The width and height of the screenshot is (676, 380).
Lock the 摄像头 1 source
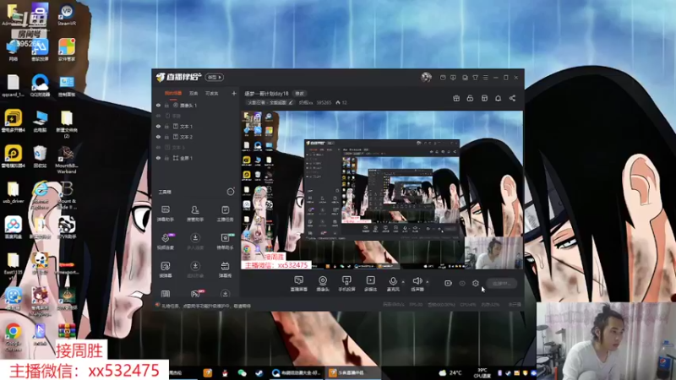pos(166,105)
